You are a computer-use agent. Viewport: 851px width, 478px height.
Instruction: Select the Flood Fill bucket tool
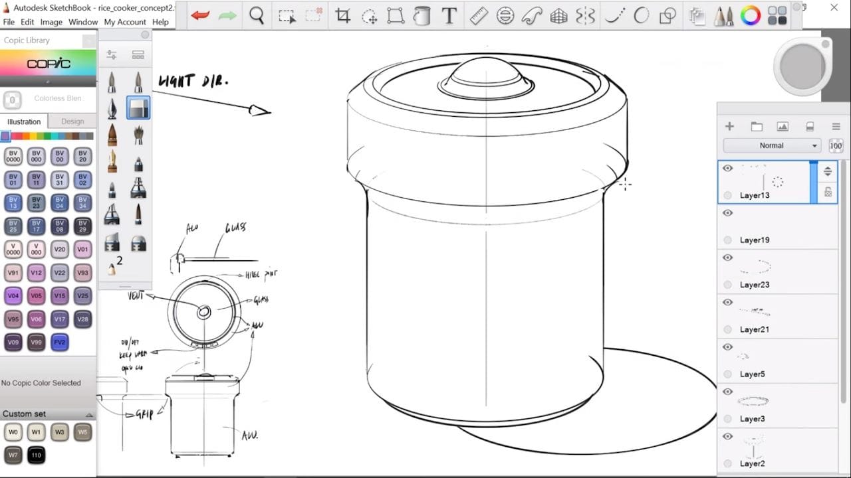(422, 16)
